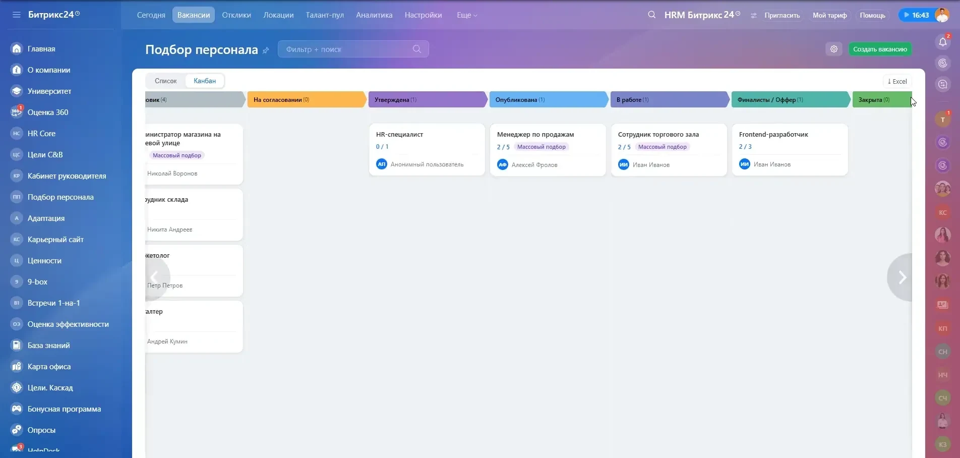Open the user profile avatar

(942, 15)
